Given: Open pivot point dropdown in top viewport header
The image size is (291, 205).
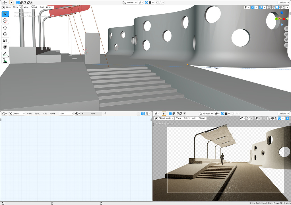Looking at the screenshot, I should tap(141, 3).
